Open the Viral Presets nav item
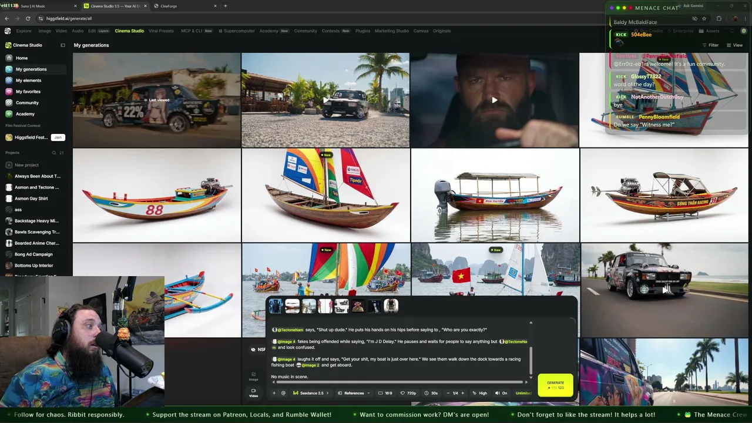 coord(161,31)
